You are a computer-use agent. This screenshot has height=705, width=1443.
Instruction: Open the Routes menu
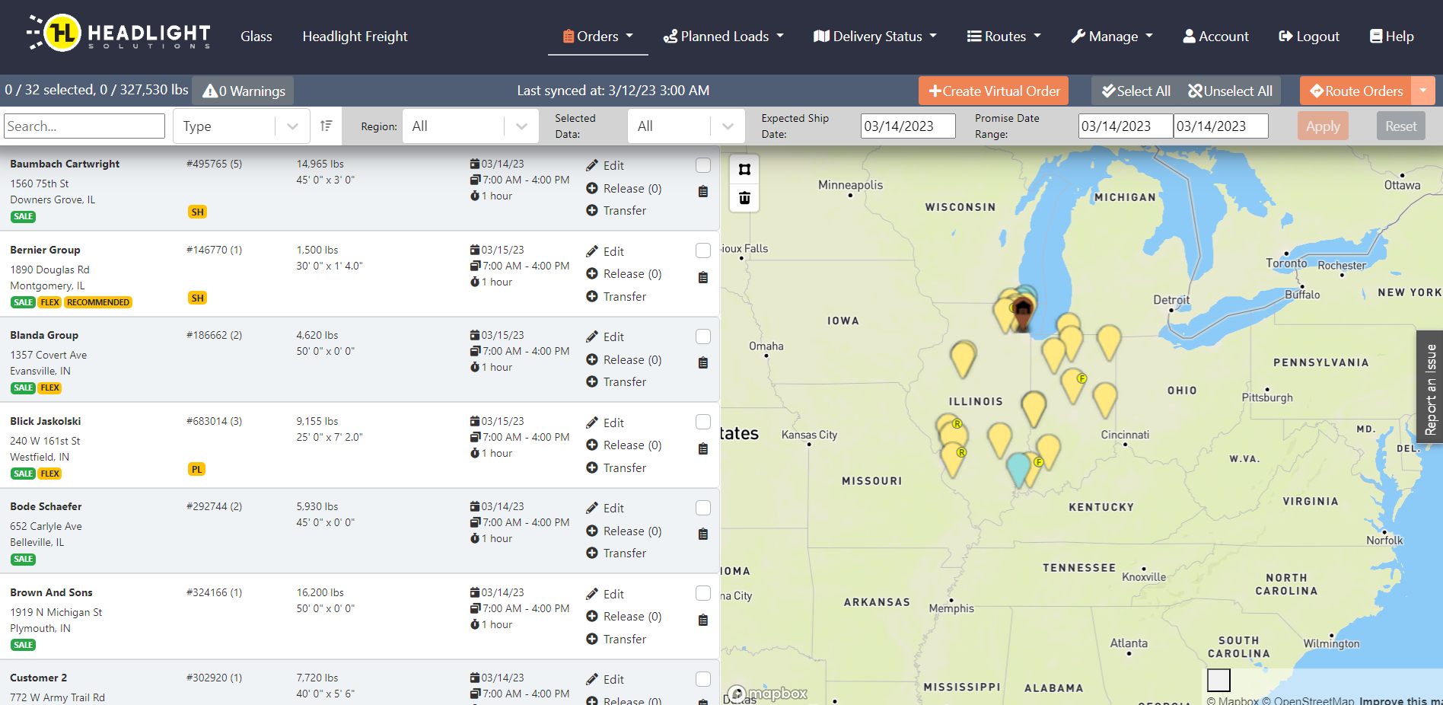tap(1004, 37)
